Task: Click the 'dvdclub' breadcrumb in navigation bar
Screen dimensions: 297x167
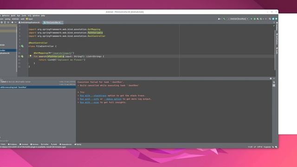Action: tap(15, 19)
